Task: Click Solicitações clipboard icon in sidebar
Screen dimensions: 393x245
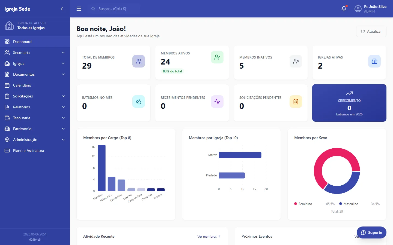Action: 7,96
